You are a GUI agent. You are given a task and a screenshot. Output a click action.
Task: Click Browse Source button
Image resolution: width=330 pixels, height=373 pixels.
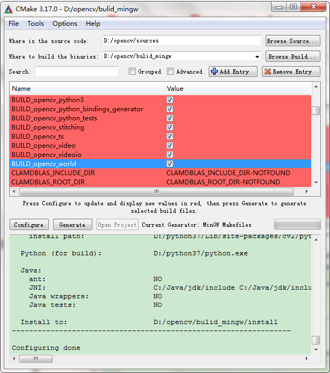click(x=293, y=41)
